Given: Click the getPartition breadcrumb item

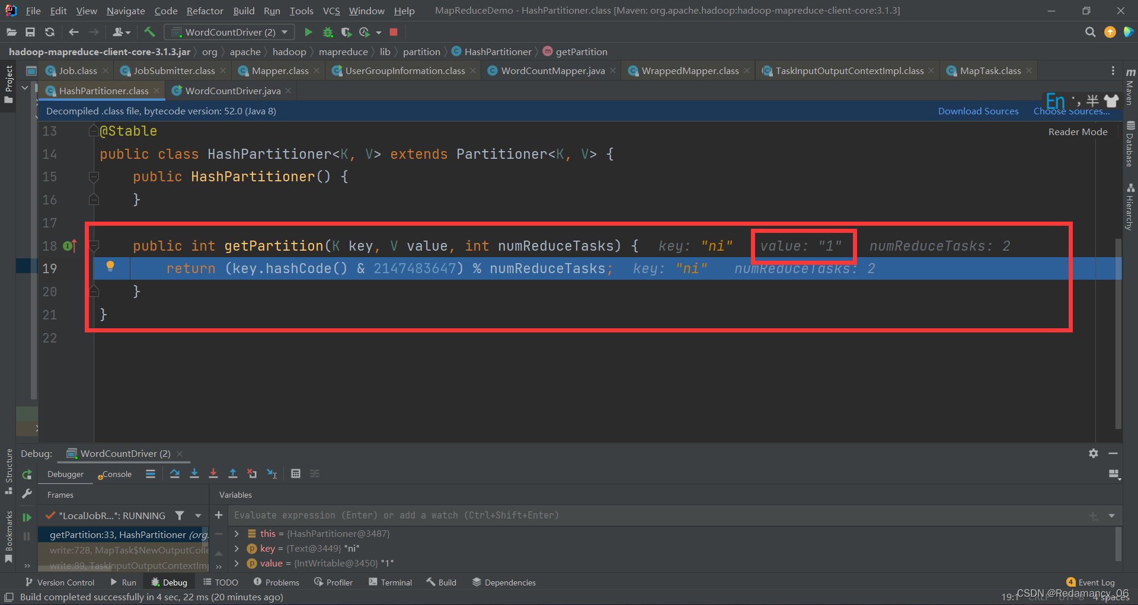Looking at the screenshot, I should pyautogui.click(x=575, y=52).
